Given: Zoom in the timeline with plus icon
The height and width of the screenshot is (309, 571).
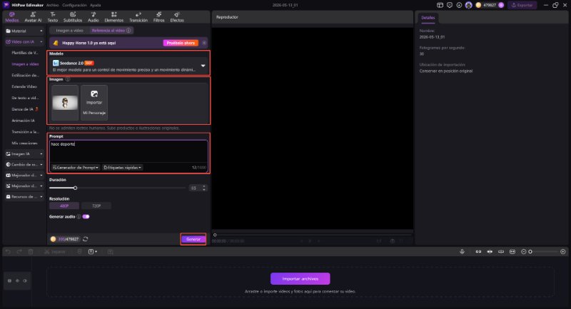Looking at the screenshot, I should [563, 251].
